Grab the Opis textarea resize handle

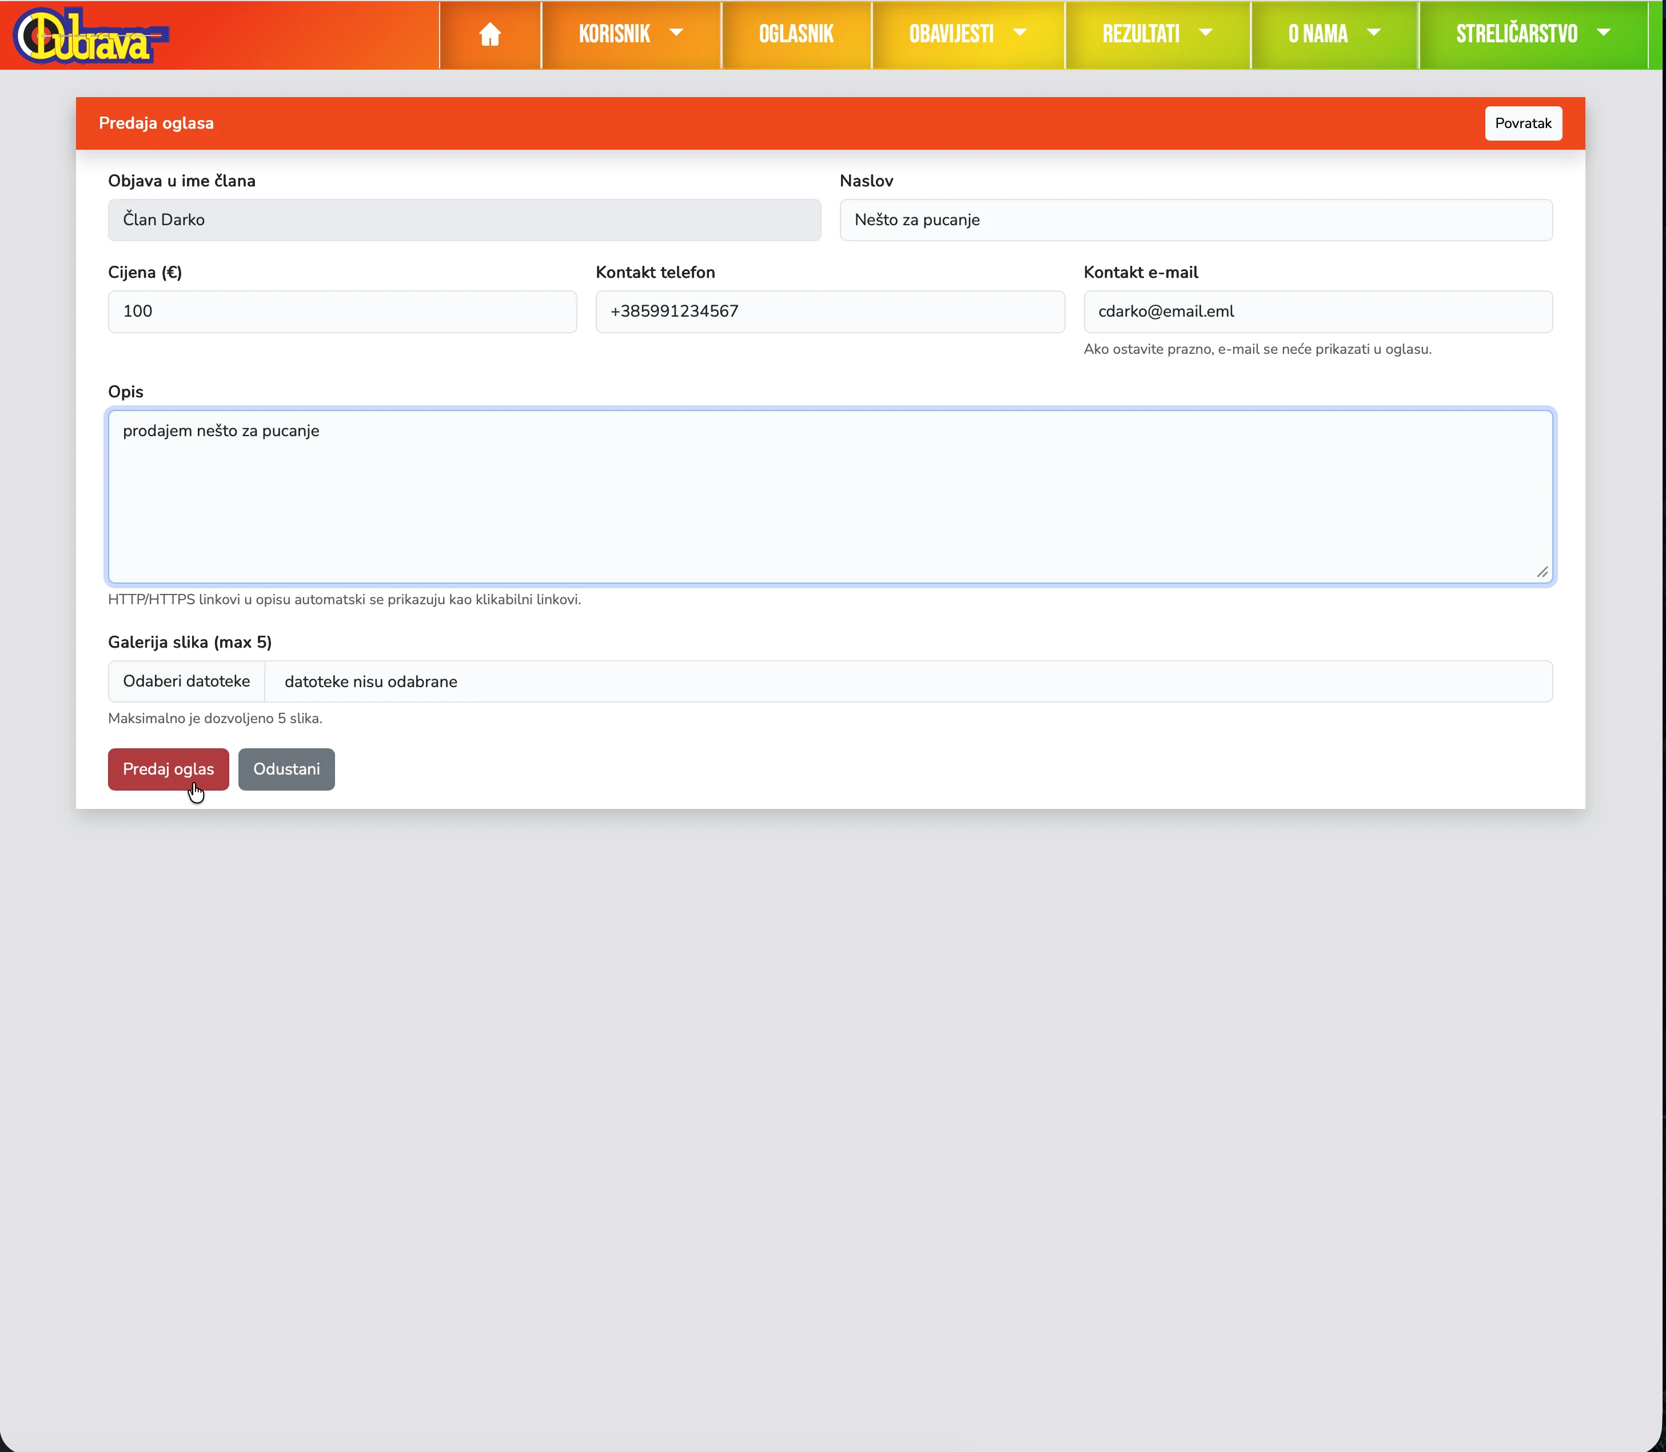1542,572
